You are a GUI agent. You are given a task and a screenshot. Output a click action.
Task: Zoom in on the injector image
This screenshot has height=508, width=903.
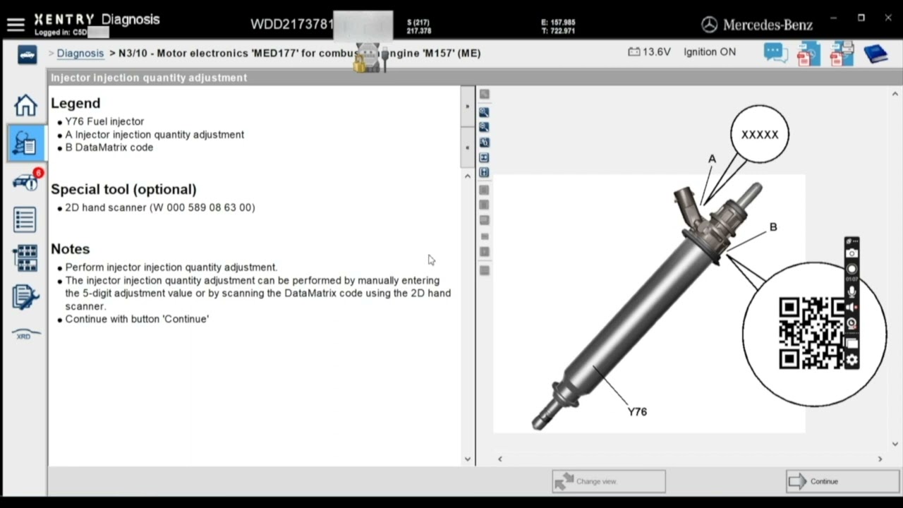484,112
